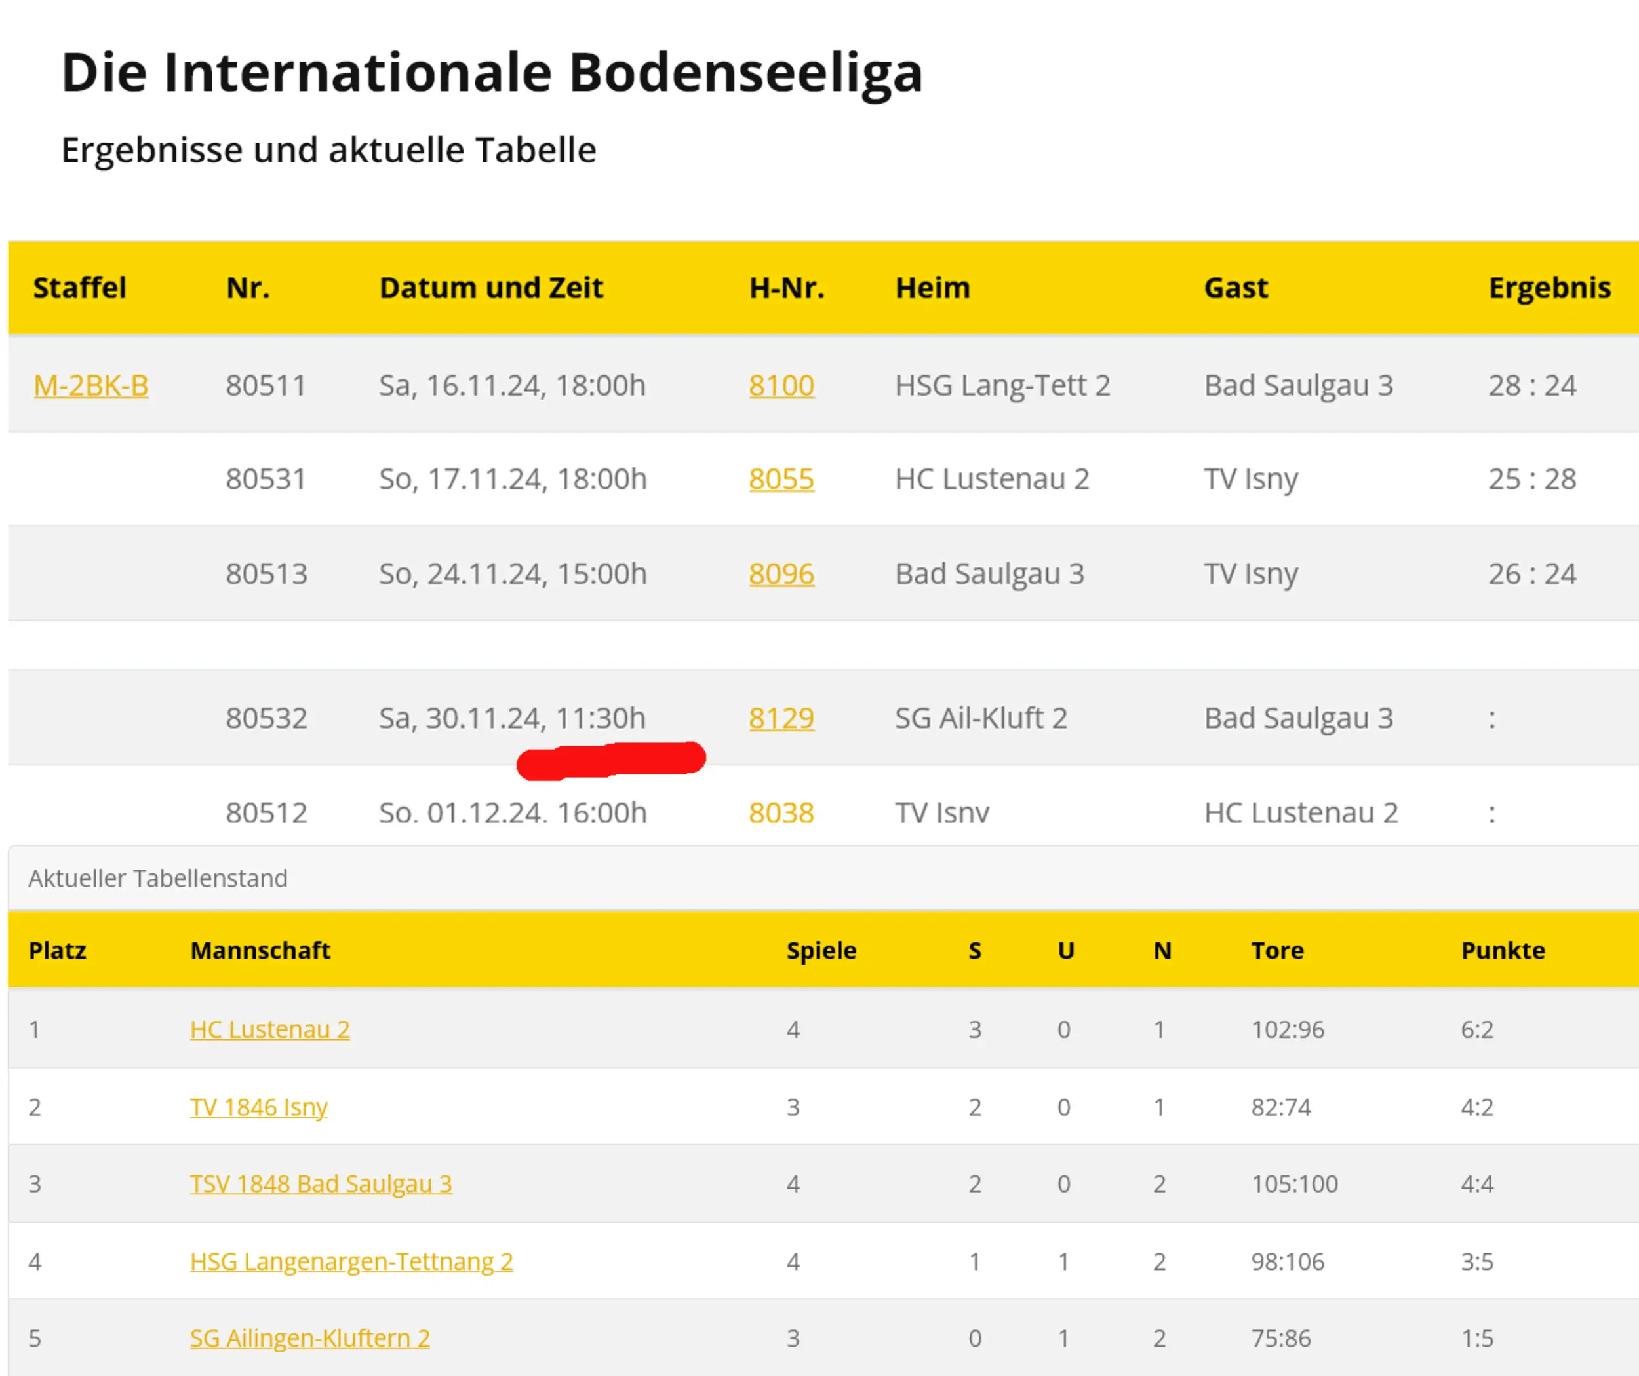This screenshot has height=1376, width=1639.
Task: Open HC Lustenau 2 team link
Action: (269, 1029)
